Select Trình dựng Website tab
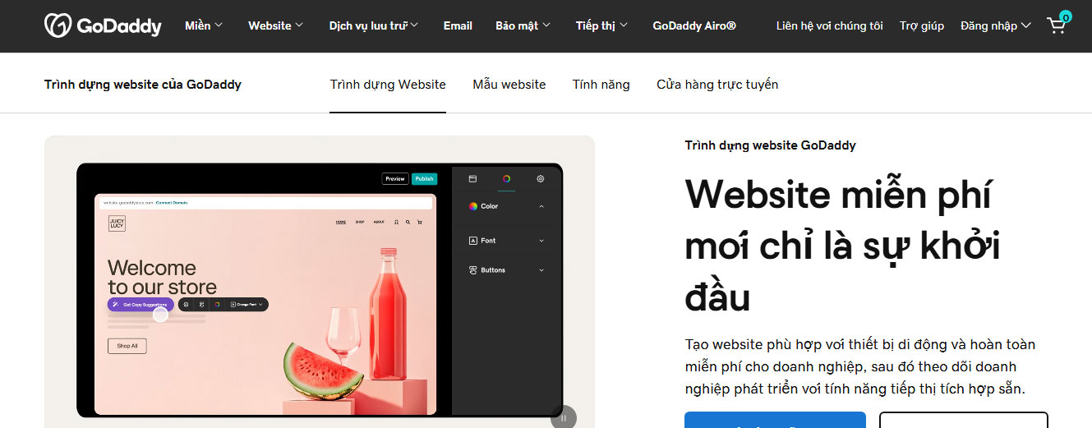1092x428 pixels. [x=388, y=84]
